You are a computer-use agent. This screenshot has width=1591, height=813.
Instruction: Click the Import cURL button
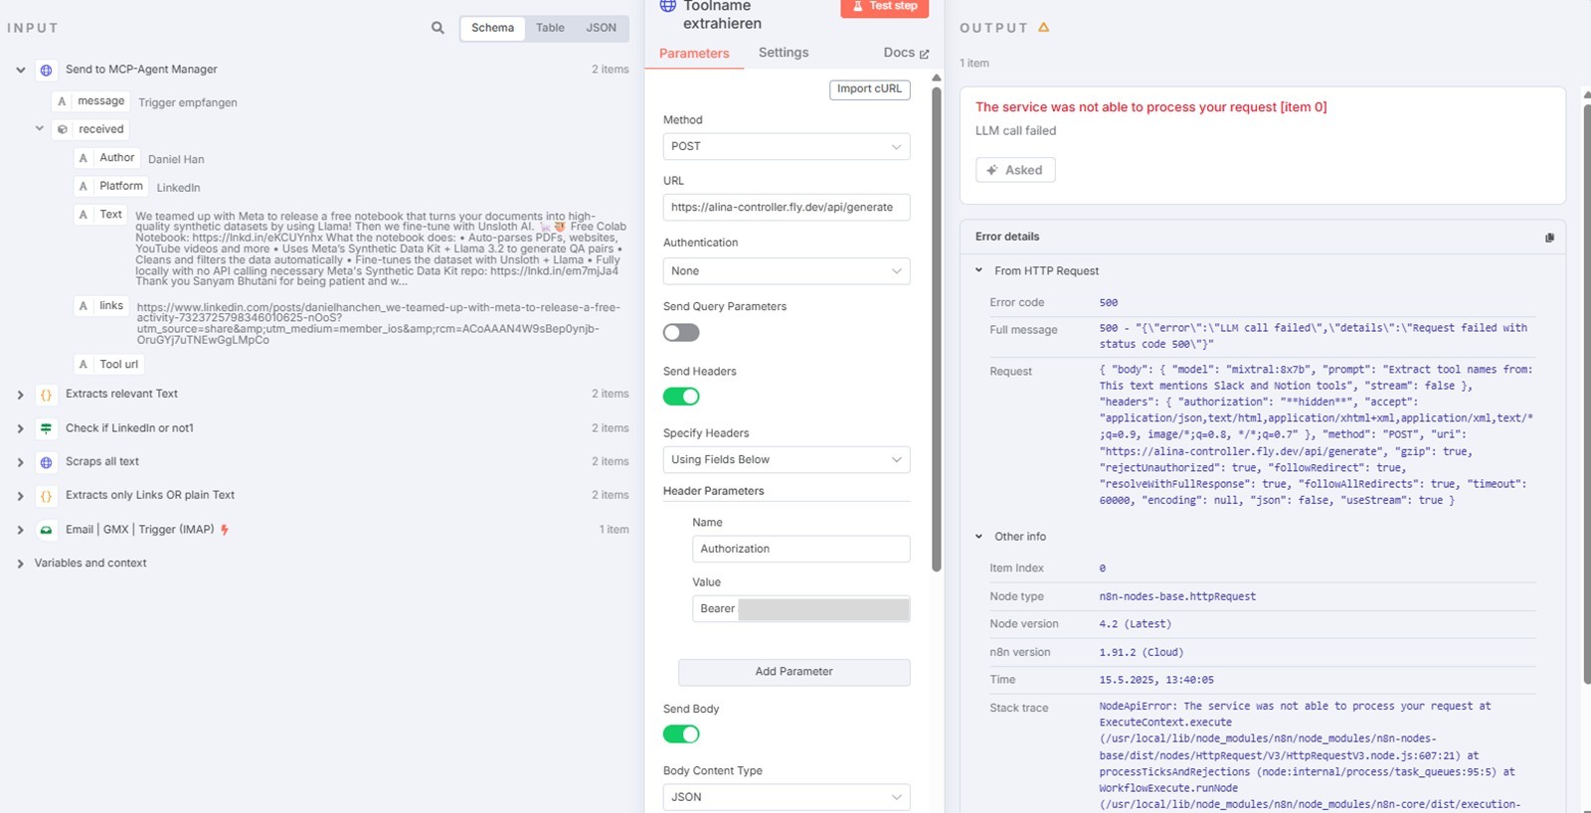(x=869, y=89)
